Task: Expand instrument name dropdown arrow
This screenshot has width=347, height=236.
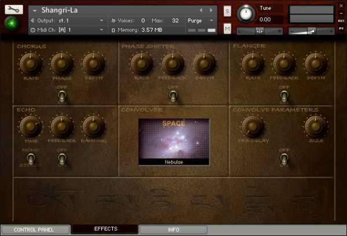Action: pyautogui.click(x=35, y=10)
